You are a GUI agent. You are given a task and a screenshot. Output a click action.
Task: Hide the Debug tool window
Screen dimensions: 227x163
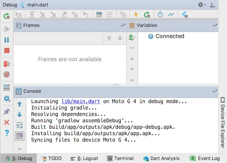(212, 5)
